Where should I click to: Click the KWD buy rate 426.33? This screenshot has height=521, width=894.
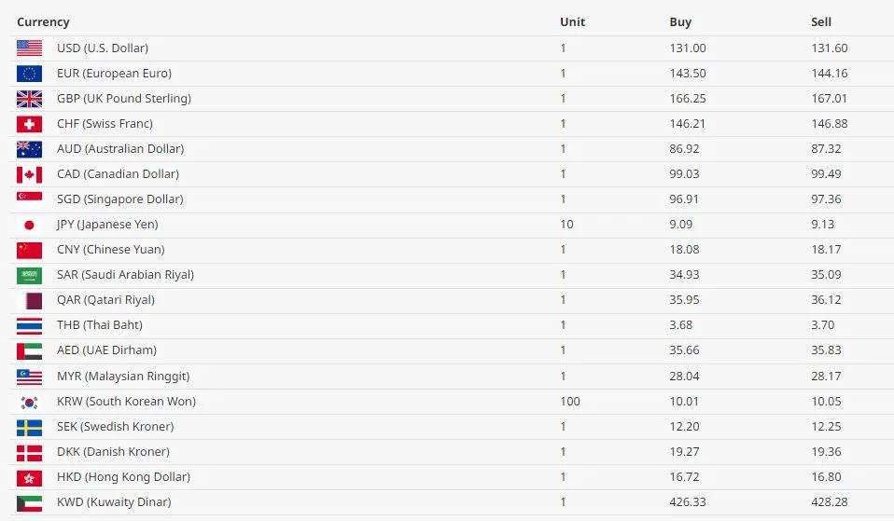click(688, 502)
